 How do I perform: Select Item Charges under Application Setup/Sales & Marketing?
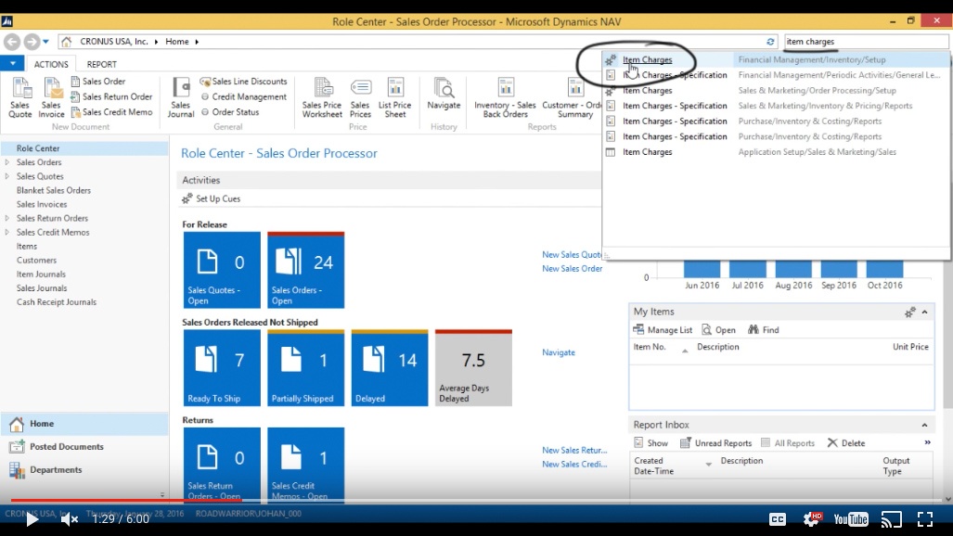[776, 152]
